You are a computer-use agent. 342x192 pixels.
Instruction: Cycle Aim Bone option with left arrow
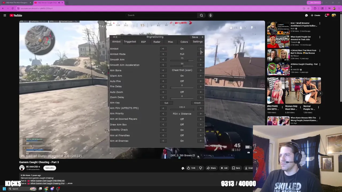point(163,70)
